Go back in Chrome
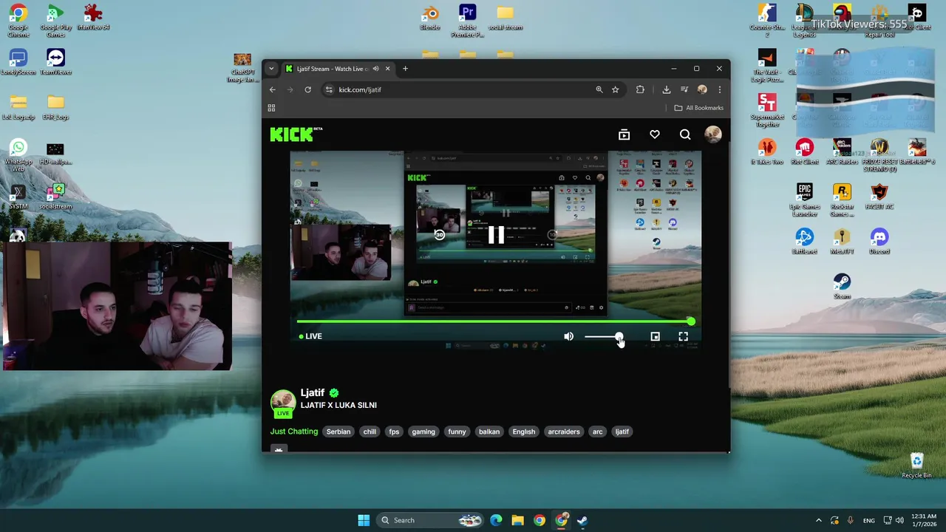This screenshot has height=532, width=946. pos(272,89)
